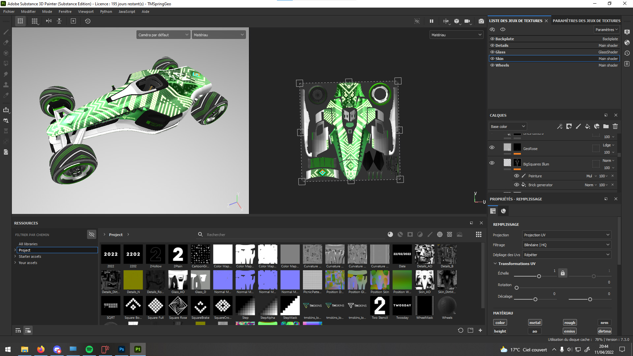Switch to Paramètres des jeux de textures tab
The image size is (633, 356).
click(587, 21)
